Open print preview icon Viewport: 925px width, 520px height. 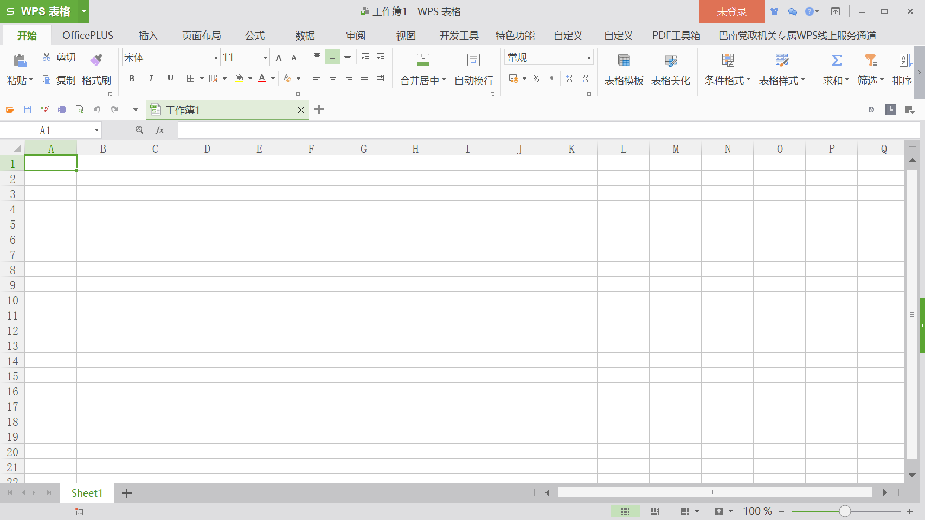click(x=80, y=109)
